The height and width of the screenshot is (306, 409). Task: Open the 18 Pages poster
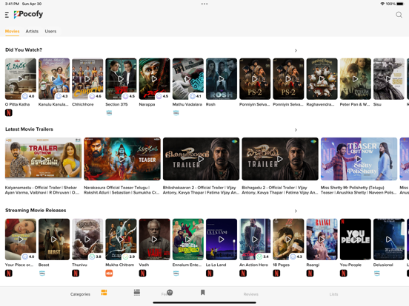pos(288,239)
